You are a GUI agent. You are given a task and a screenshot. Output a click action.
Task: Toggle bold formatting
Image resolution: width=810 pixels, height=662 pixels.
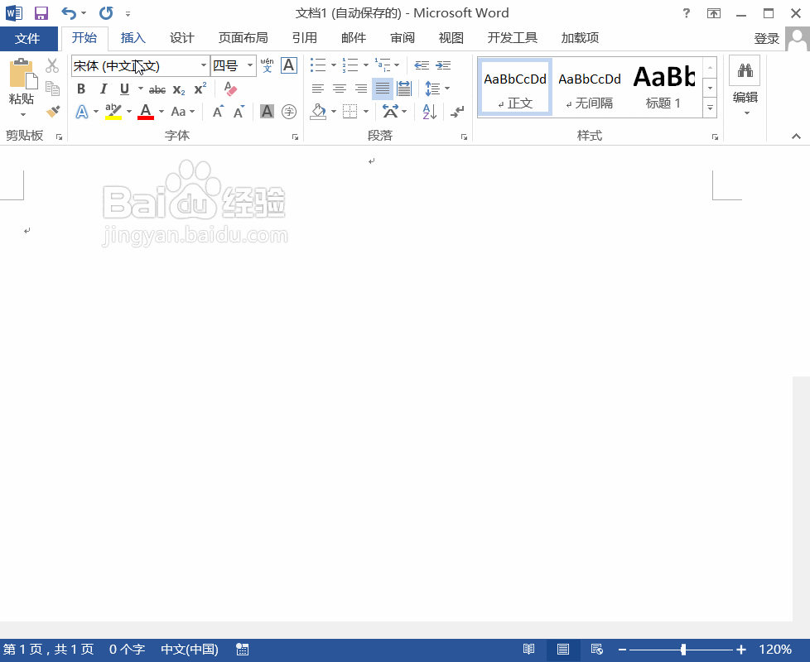(x=80, y=89)
